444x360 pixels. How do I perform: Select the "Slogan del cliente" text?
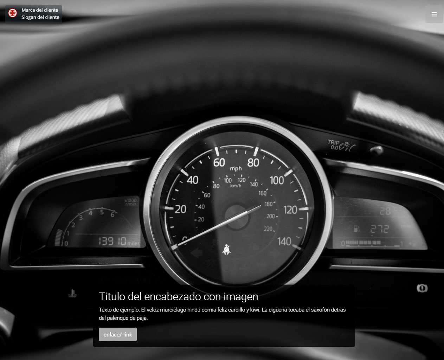pos(40,17)
